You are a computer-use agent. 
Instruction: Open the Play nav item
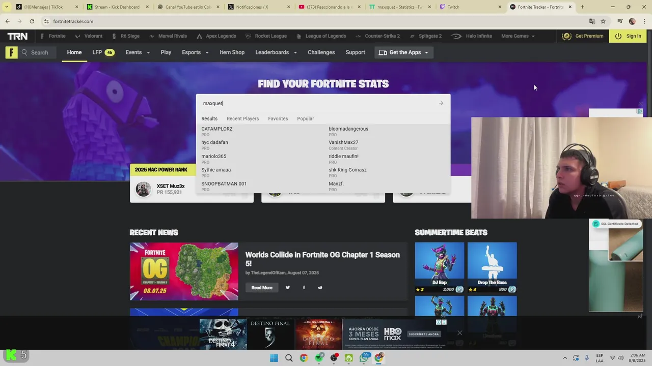[x=166, y=52]
